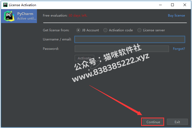Click the Forgot? password link
This screenshot has height=128, width=192.
179,49
